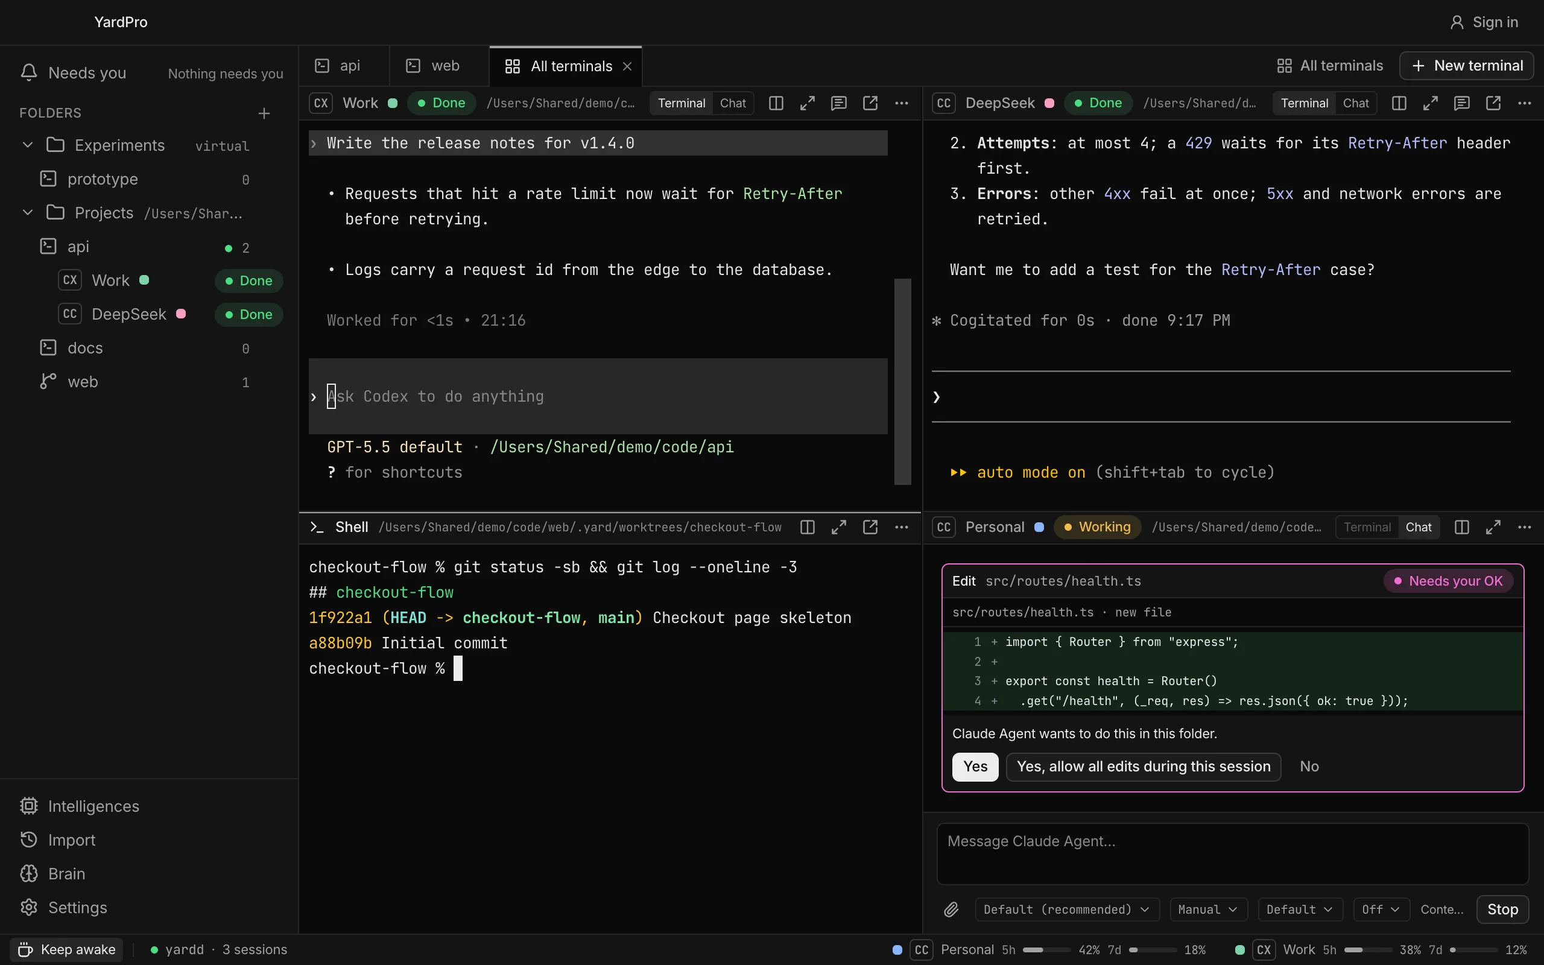This screenshot has width=1544, height=965.
Task: Approve the edit with Yes
Action: pyautogui.click(x=975, y=767)
